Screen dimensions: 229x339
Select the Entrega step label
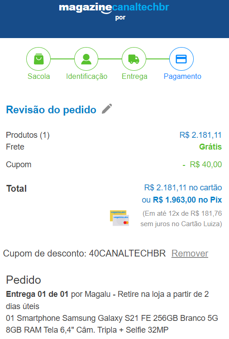[134, 76]
